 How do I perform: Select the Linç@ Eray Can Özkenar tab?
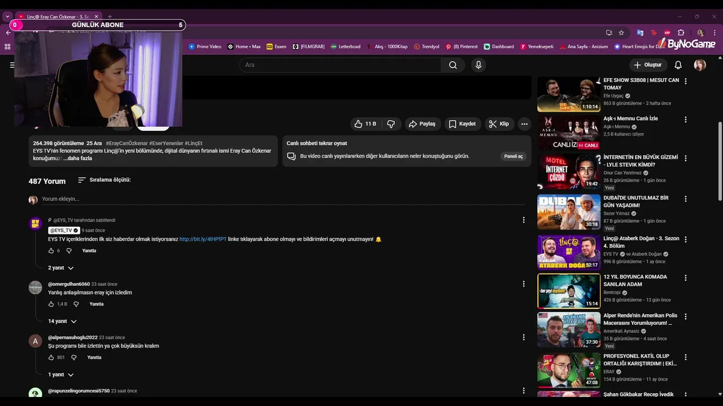coord(58,17)
